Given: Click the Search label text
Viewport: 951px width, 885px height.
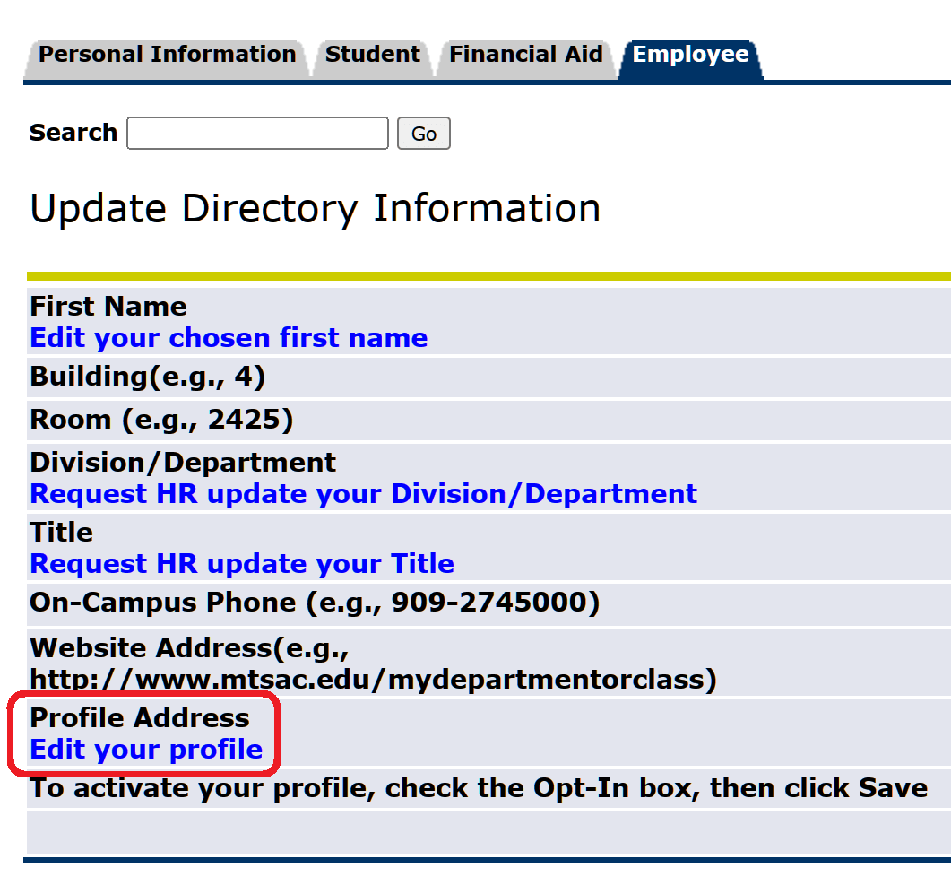Looking at the screenshot, I should click(73, 133).
